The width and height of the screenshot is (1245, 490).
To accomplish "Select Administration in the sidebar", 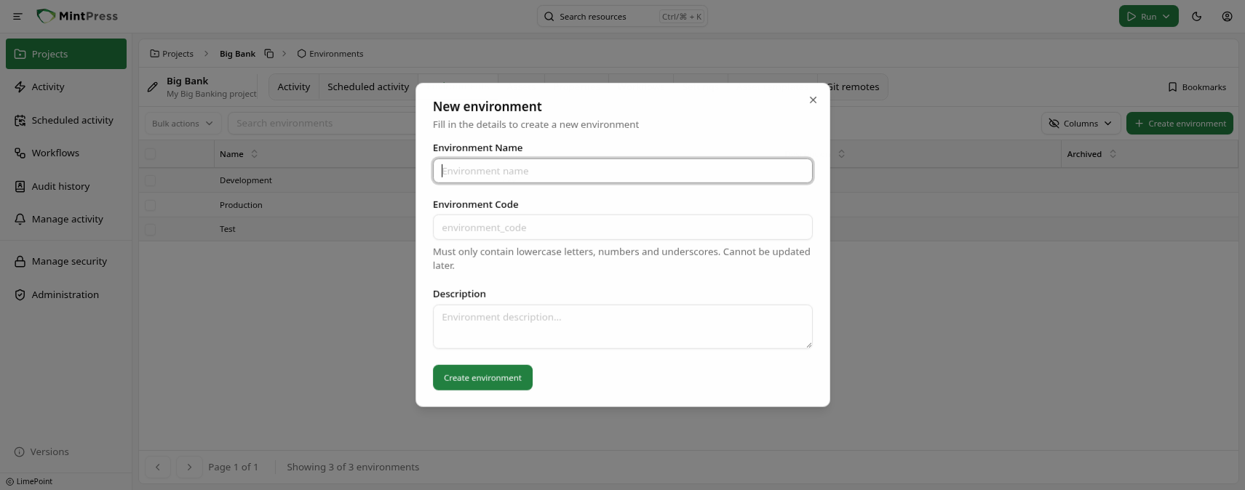I will 65,294.
